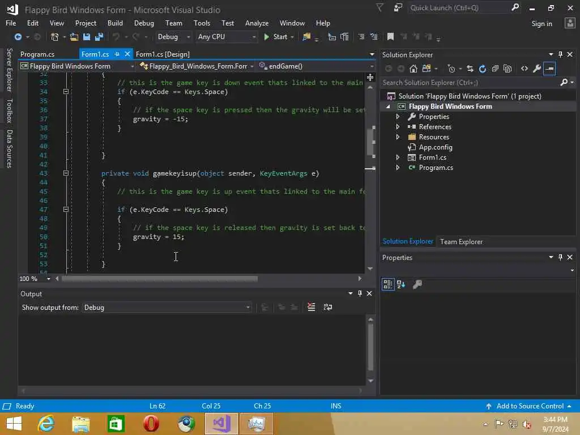
Task: Click the code editor horizontal scrollbar thumb
Action: pos(159,279)
